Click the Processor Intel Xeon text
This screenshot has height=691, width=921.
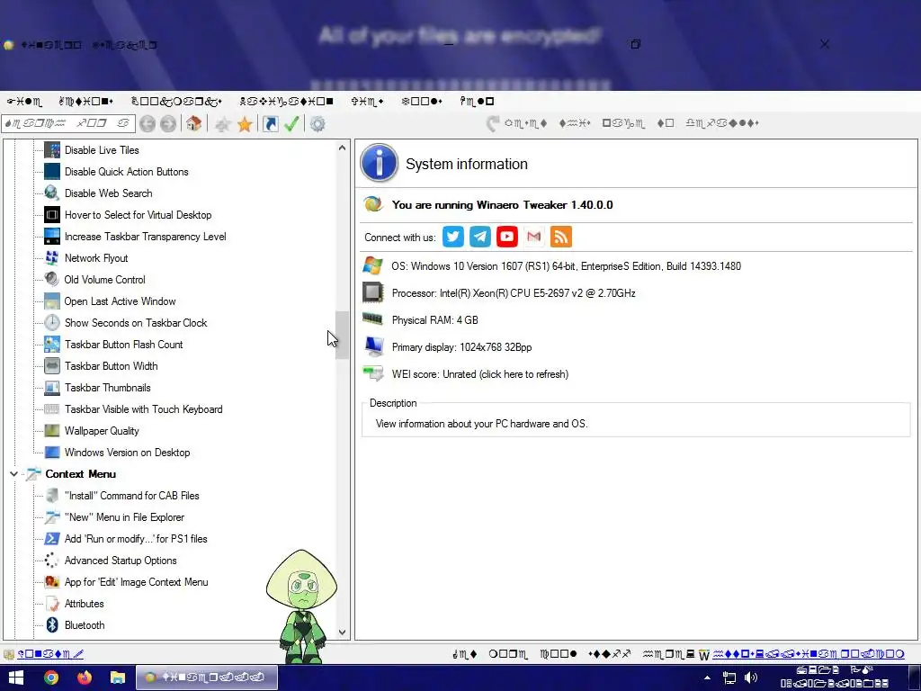coord(514,293)
